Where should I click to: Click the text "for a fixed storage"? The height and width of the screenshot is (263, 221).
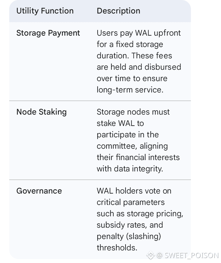click(130, 45)
